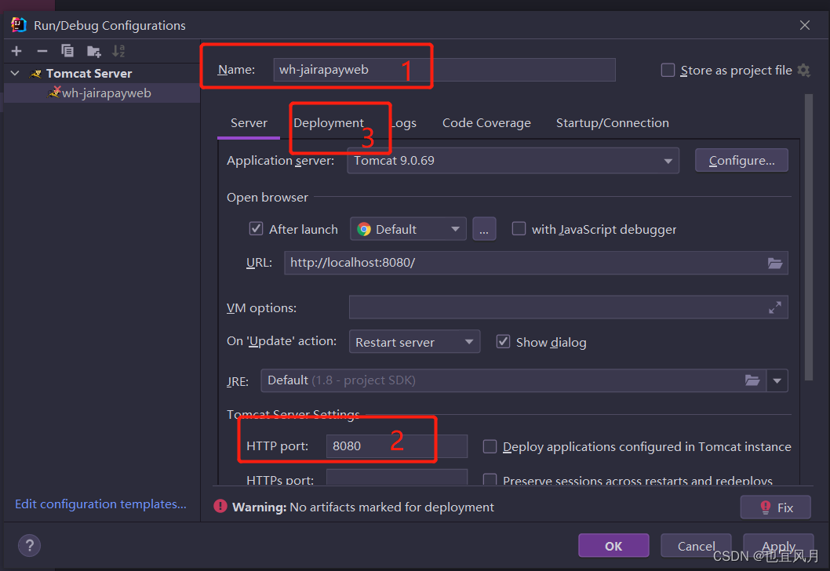
Task: Click OK button
Action: pos(613,546)
